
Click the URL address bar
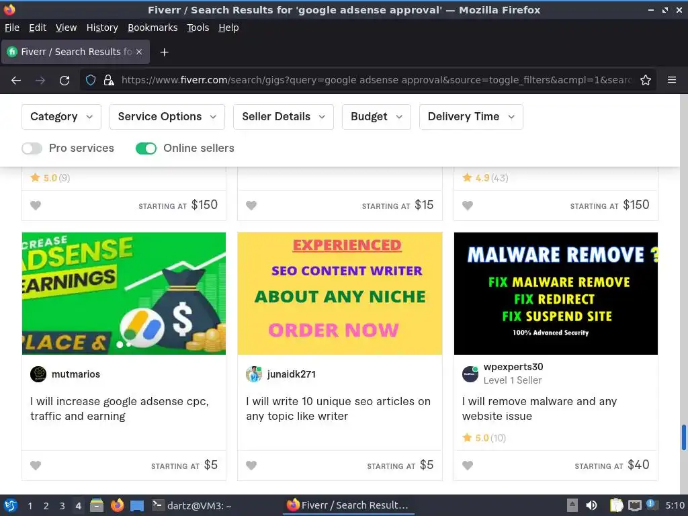coord(376,81)
